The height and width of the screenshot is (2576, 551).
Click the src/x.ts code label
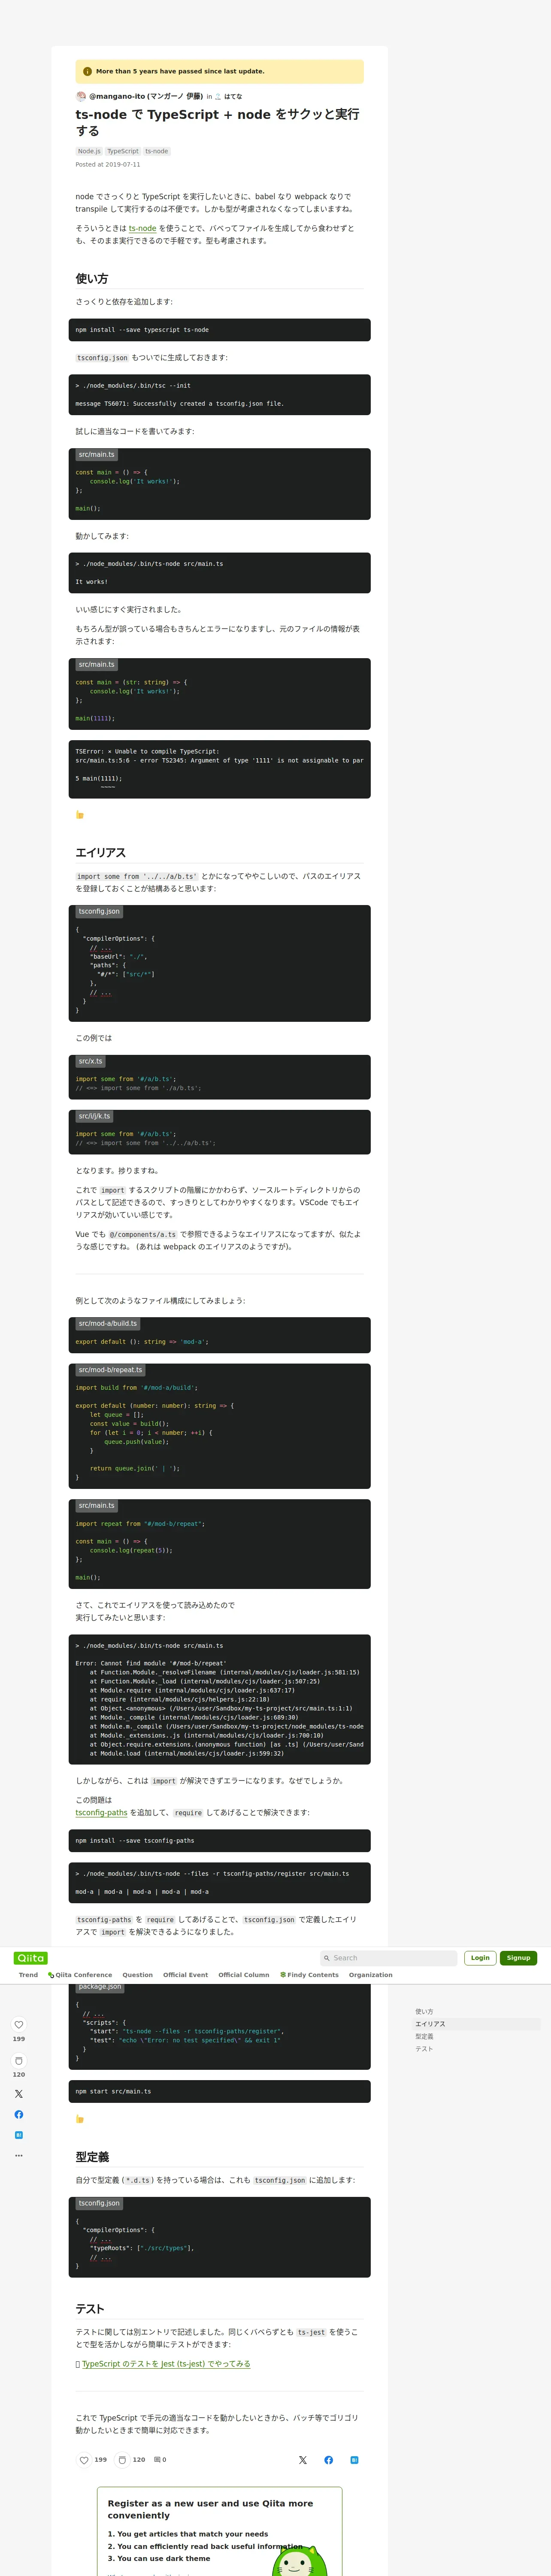(91, 1061)
